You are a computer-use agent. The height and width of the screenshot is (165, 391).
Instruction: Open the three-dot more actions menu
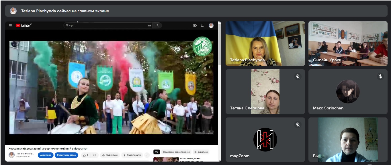147,155
